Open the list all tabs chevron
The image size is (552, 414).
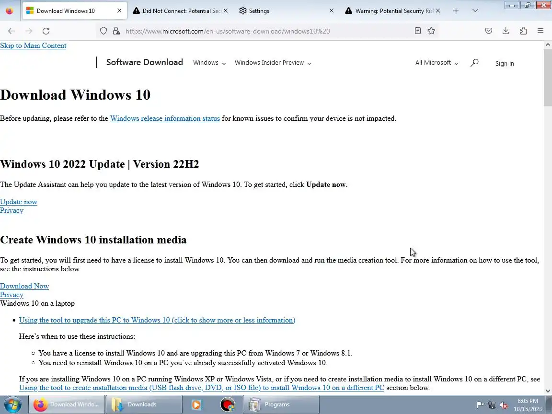click(x=475, y=11)
